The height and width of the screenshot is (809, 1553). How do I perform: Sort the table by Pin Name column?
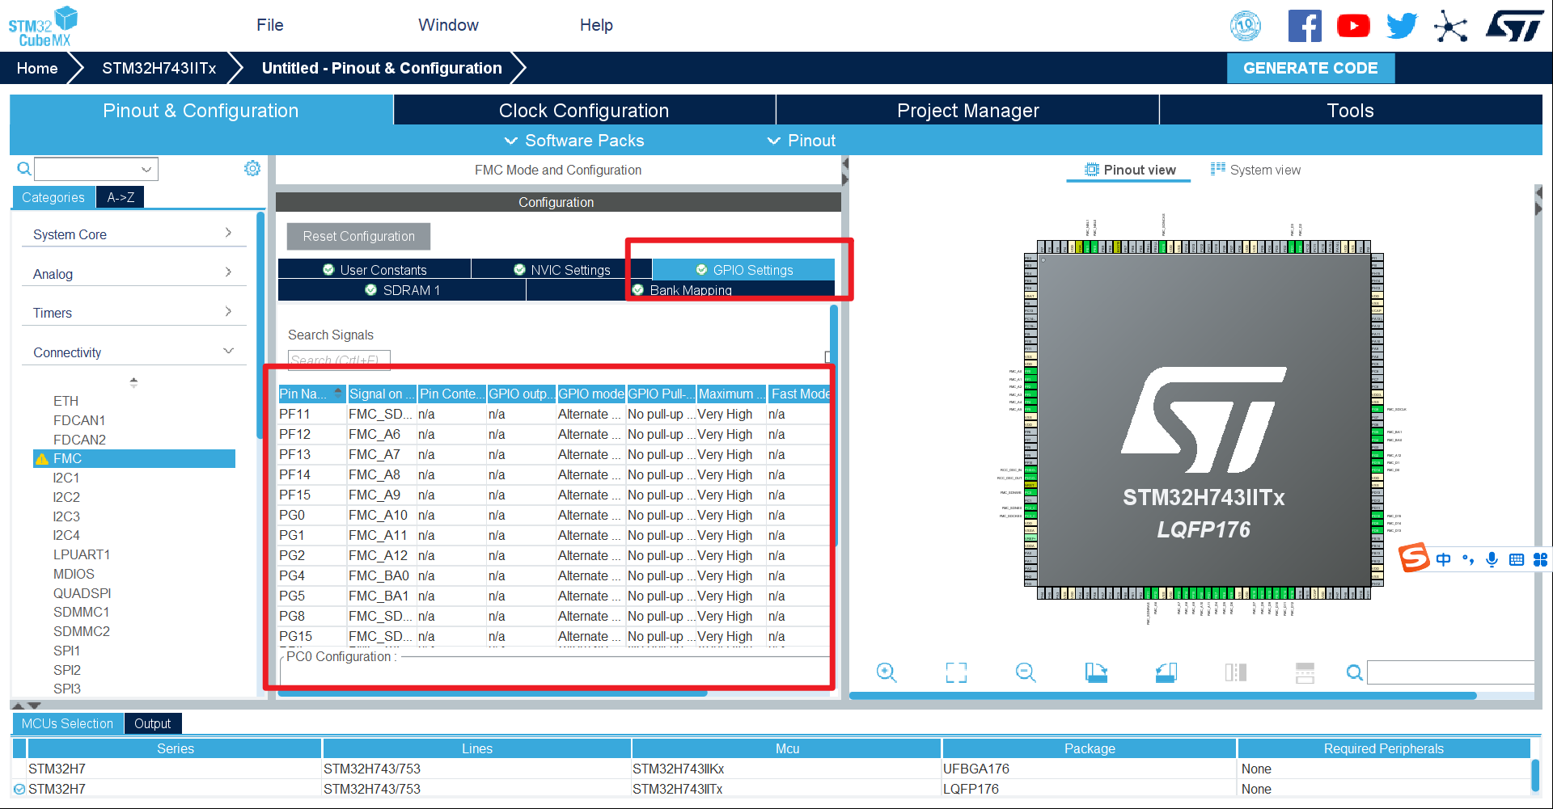point(312,394)
